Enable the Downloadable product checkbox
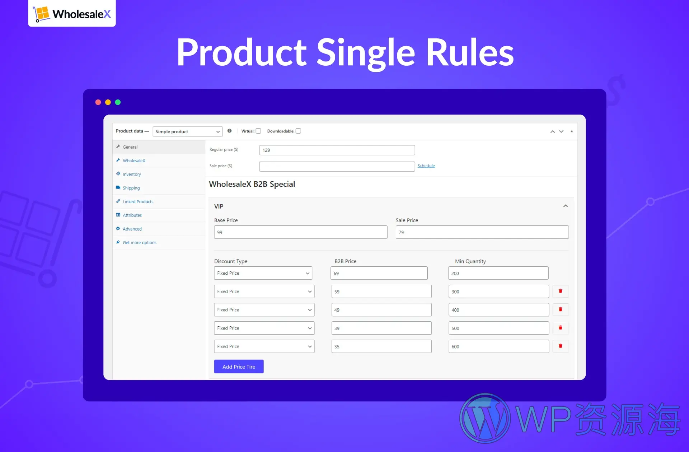This screenshot has height=452, width=689. click(298, 131)
